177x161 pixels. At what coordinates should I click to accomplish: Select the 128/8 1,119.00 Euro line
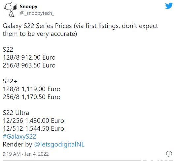(31, 89)
